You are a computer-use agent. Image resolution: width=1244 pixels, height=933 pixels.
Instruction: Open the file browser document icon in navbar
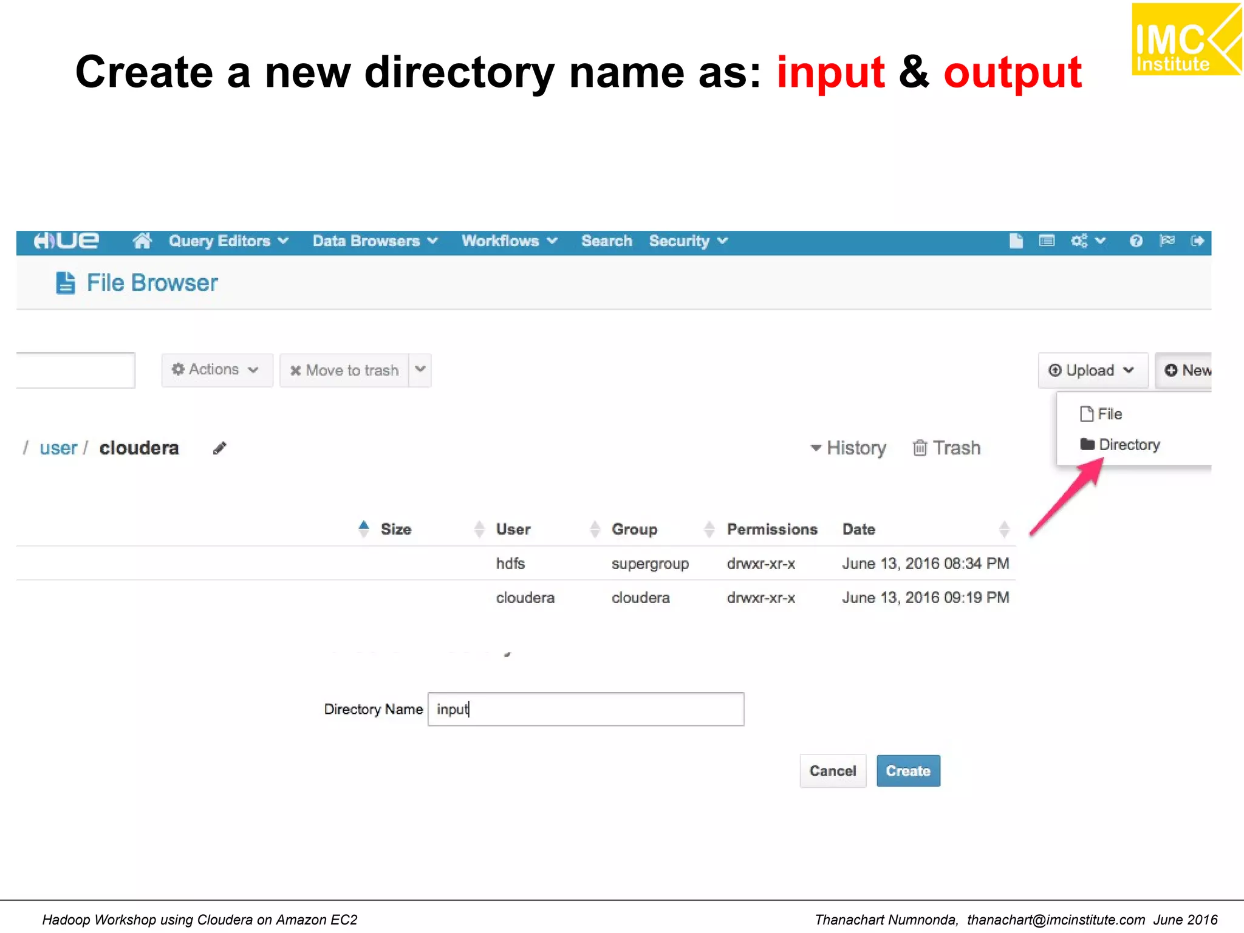pyautogui.click(x=1016, y=241)
